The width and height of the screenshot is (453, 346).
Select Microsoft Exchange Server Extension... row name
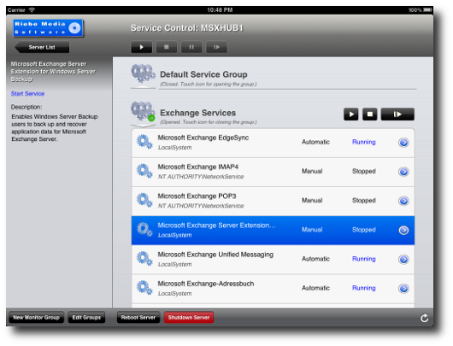pyautogui.click(x=217, y=226)
